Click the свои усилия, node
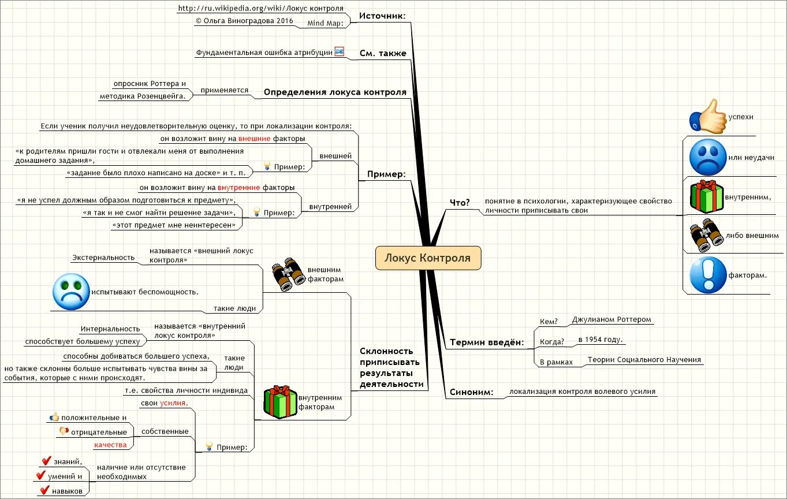 click(x=165, y=403)
